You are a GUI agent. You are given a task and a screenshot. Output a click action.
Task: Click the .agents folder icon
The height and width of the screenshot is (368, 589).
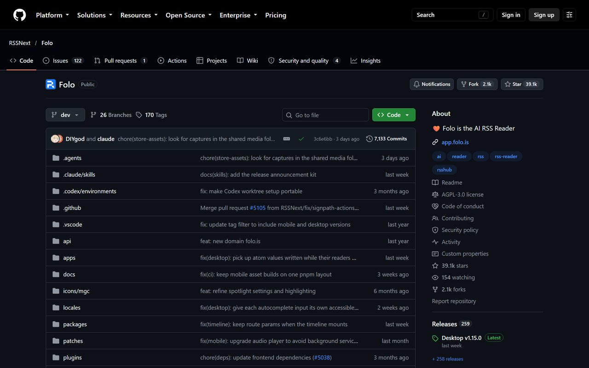56,158
